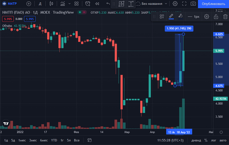Take a chart snapshot with camera icon
229x145 pixels.
(x=193, y=4)
